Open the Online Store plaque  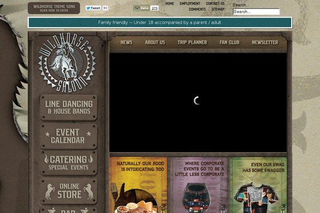pyautogui.click(x=68, y=191)
